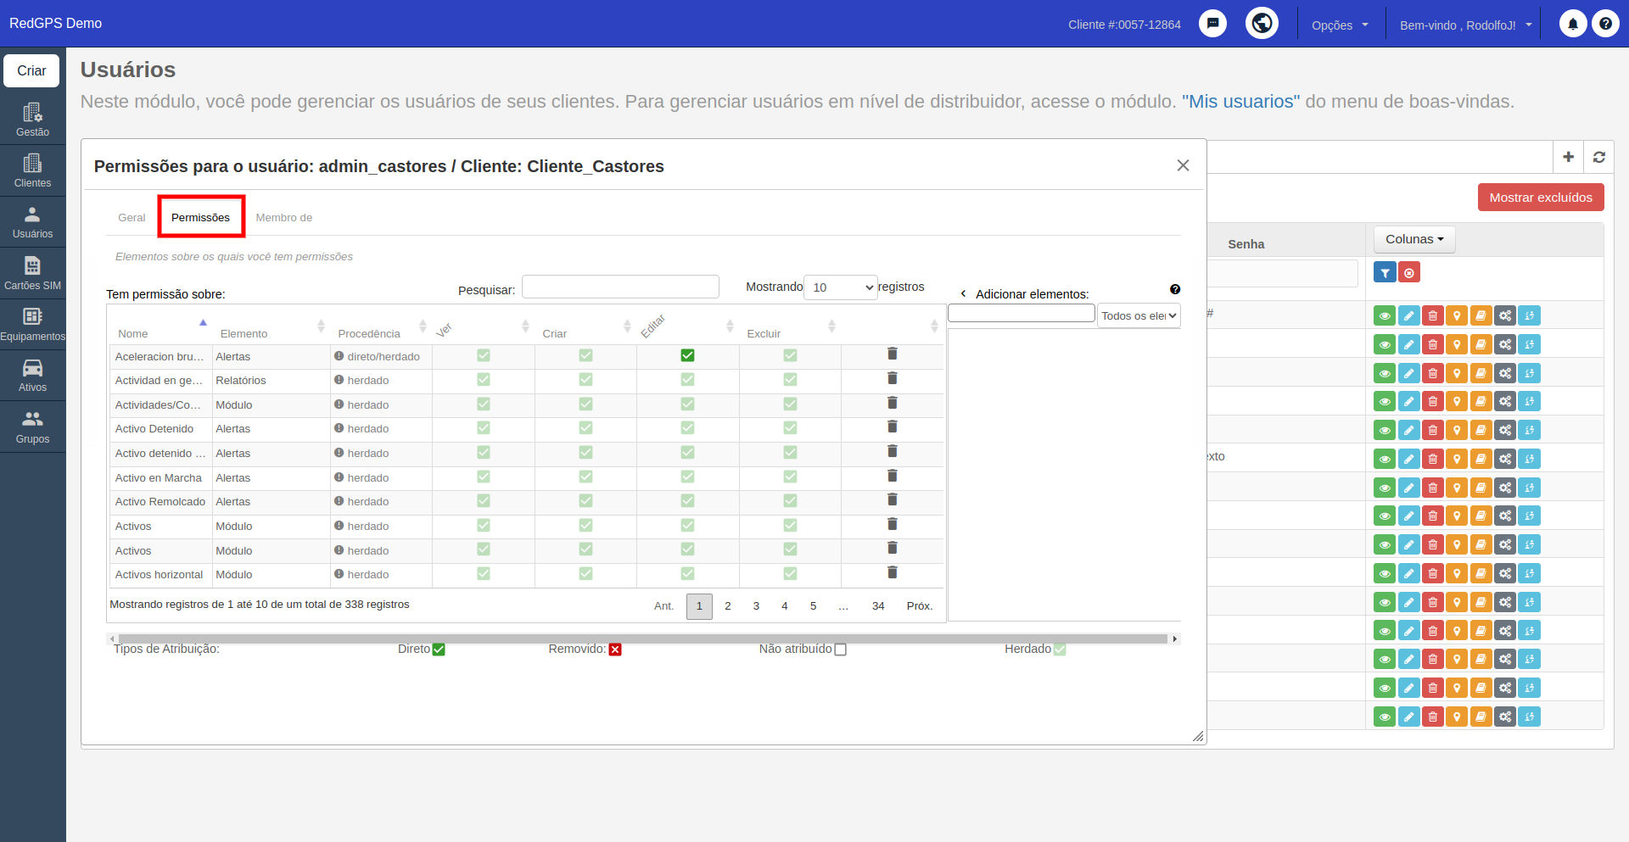Click the Criar button
The width and height of the screenshot is (1629, 842).
coord(32,70)
